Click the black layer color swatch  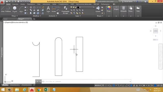[x=78, y=7]
